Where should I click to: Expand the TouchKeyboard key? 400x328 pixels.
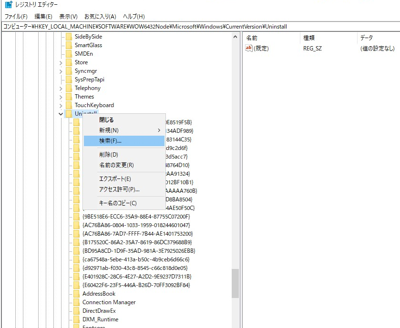[x=61, y=105]
